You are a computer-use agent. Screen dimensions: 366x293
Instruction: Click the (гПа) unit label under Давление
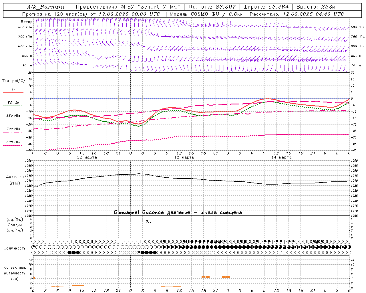tap(15, 183)
